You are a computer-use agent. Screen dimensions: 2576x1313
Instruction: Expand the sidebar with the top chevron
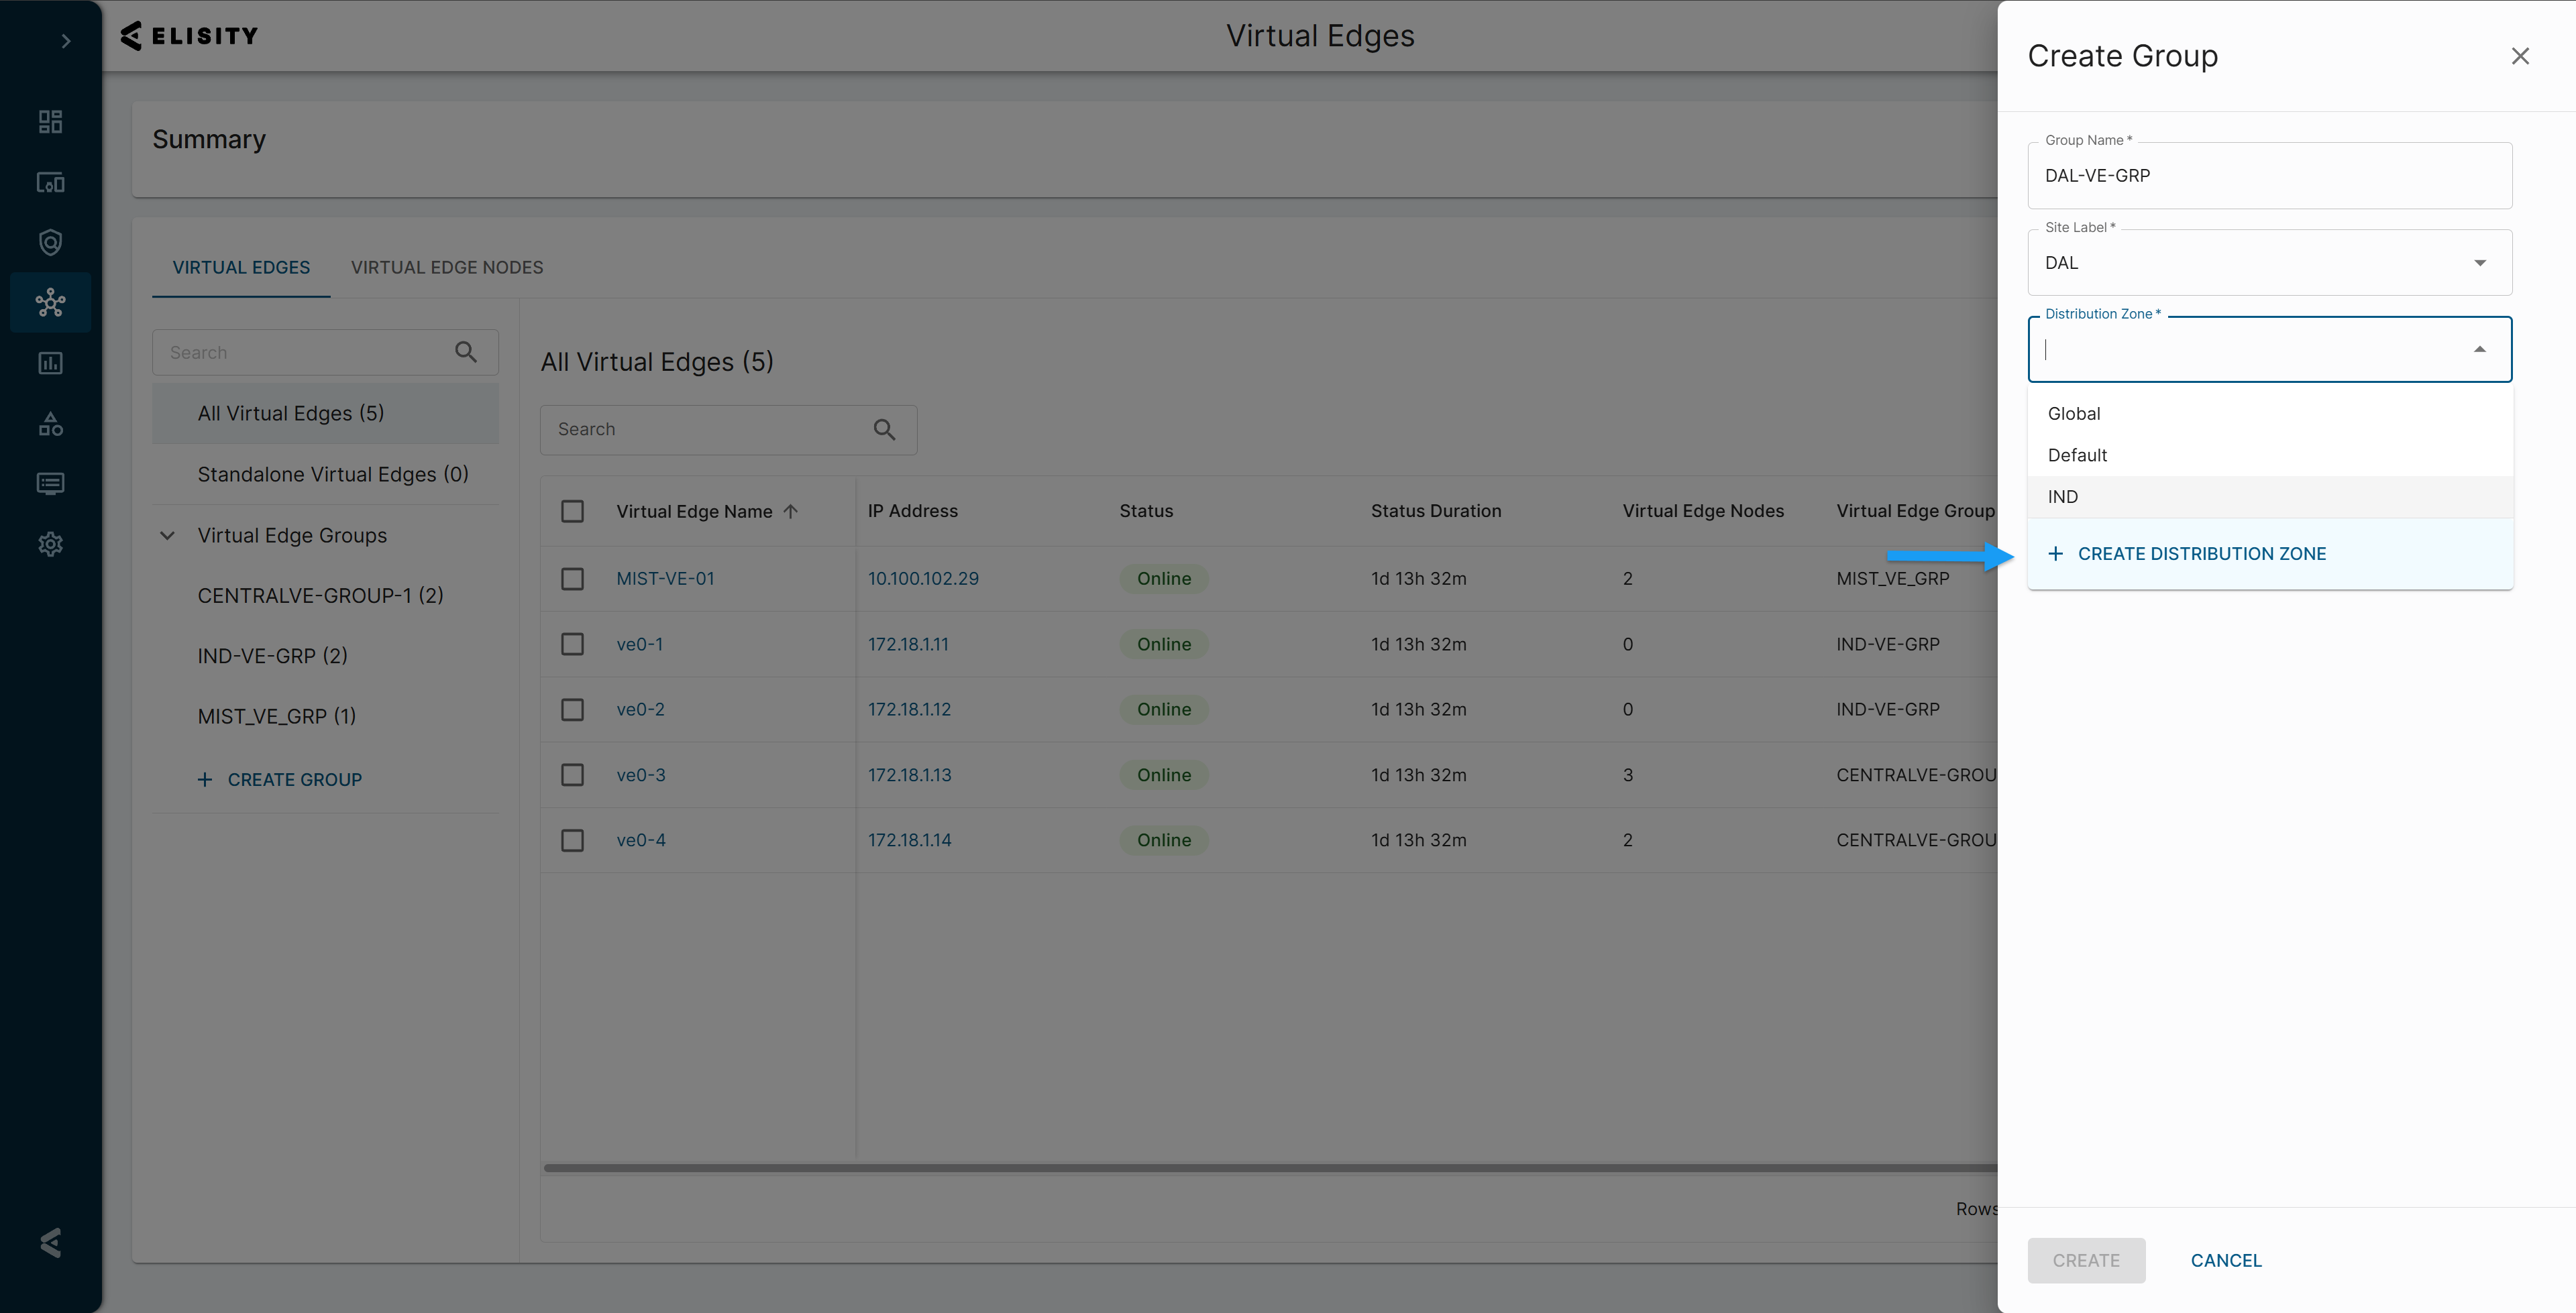[x=66, y=41]
